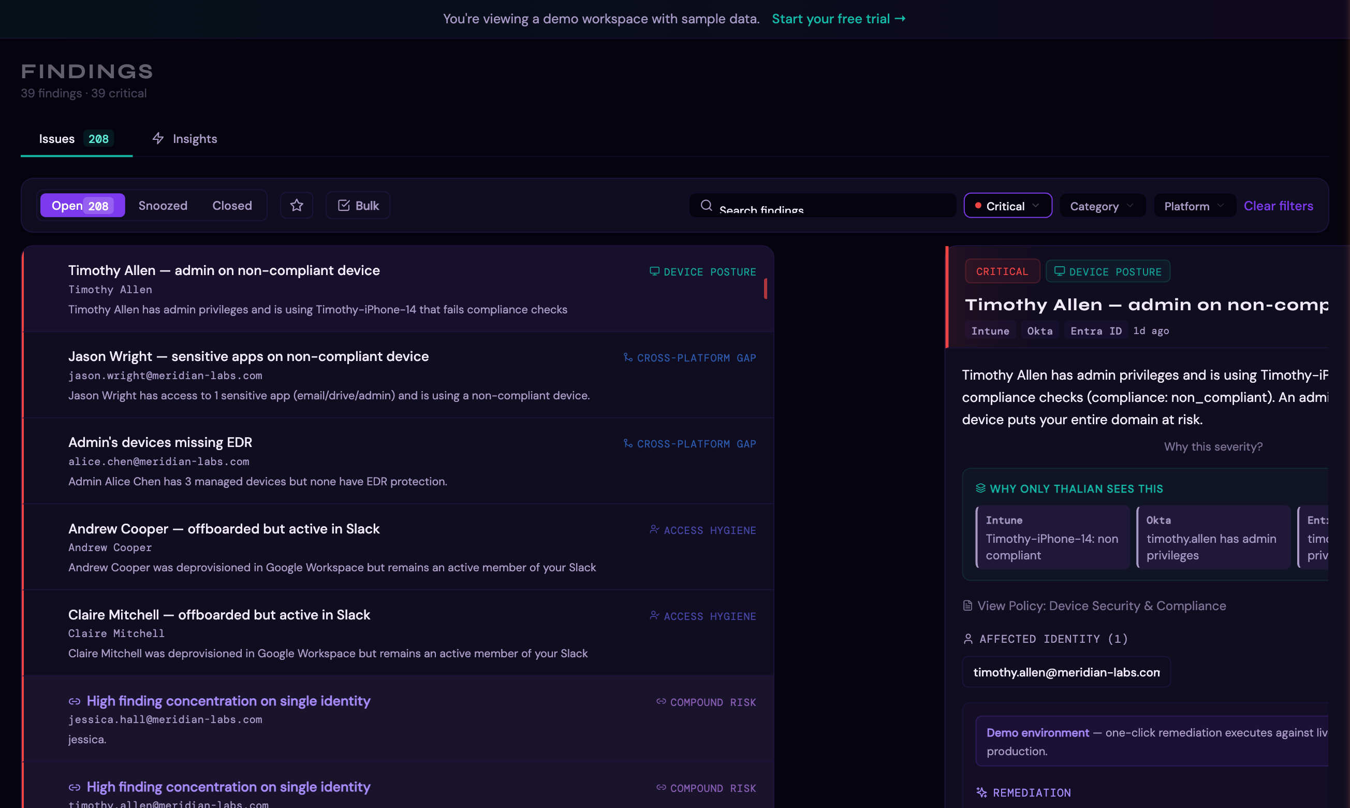Click compound risk icon in jessica.hall row tag
This screenshot has width=1350, height=808.
tap(661, 701)
